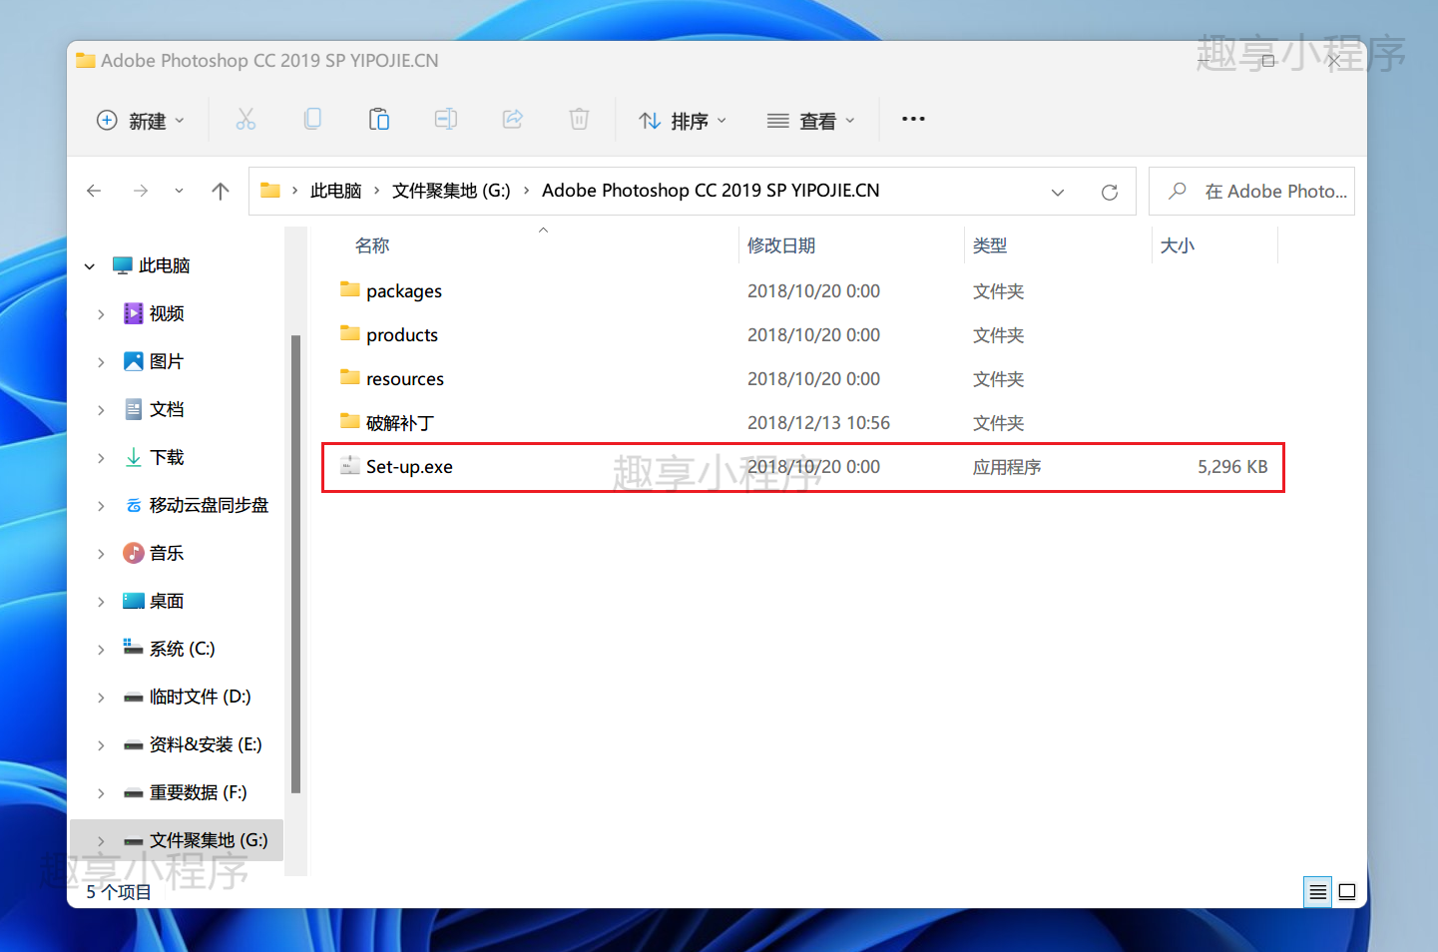Click the 应用程序 type cell

coord(1007,467)
